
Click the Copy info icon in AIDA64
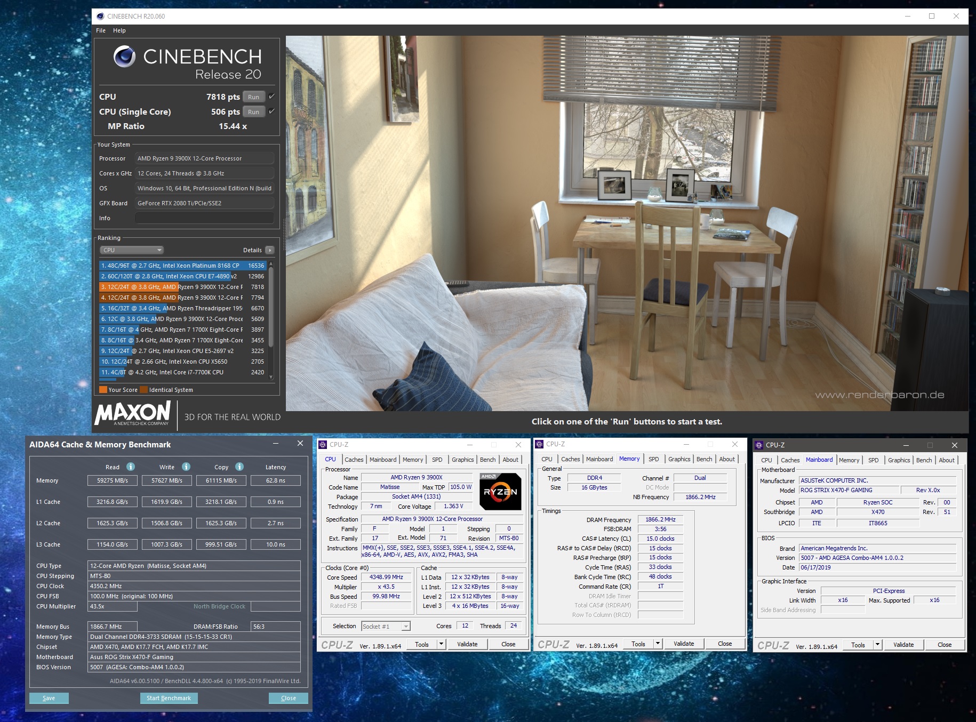pos(239,467)
